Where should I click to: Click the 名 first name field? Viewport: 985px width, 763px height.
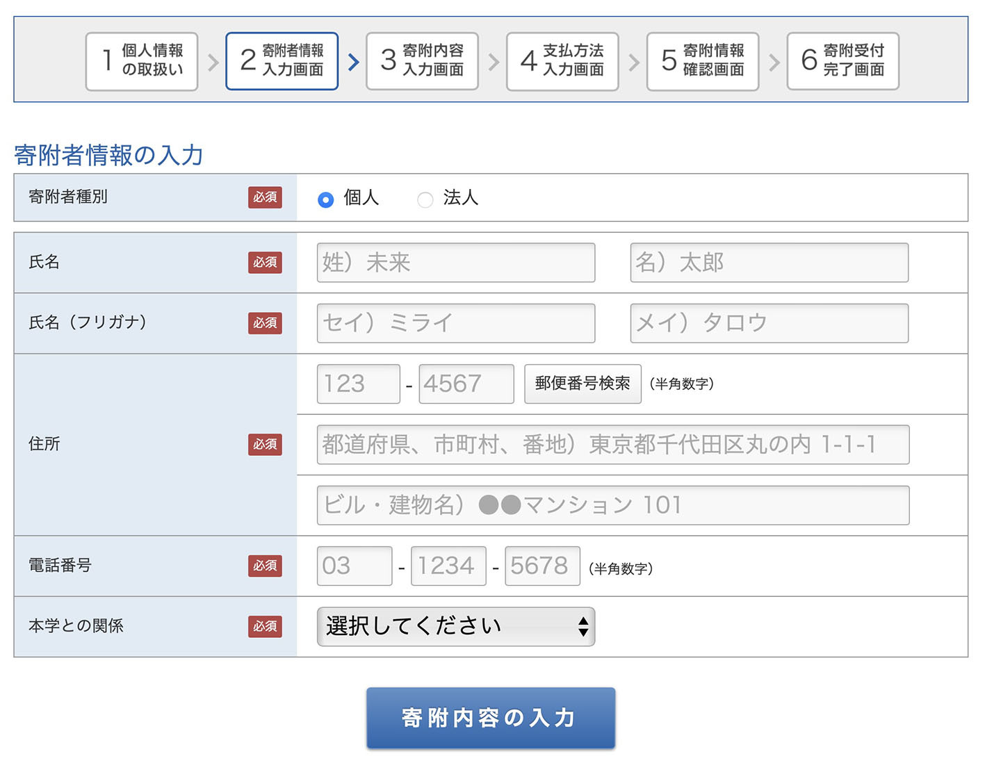pos(769,263)
